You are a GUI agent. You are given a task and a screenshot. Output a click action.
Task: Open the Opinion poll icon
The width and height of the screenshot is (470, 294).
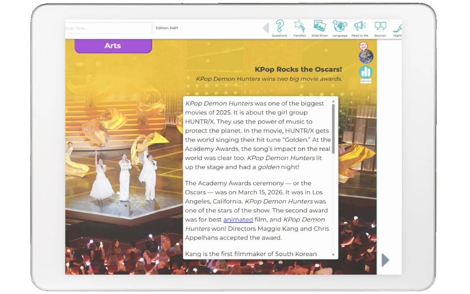coord(366,74)
